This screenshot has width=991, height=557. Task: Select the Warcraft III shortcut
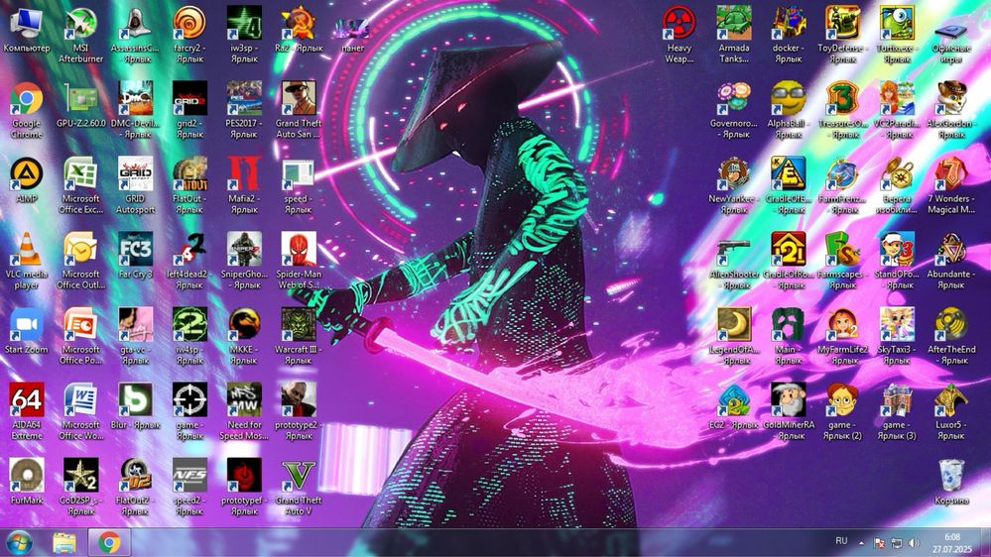click(299, 325)
